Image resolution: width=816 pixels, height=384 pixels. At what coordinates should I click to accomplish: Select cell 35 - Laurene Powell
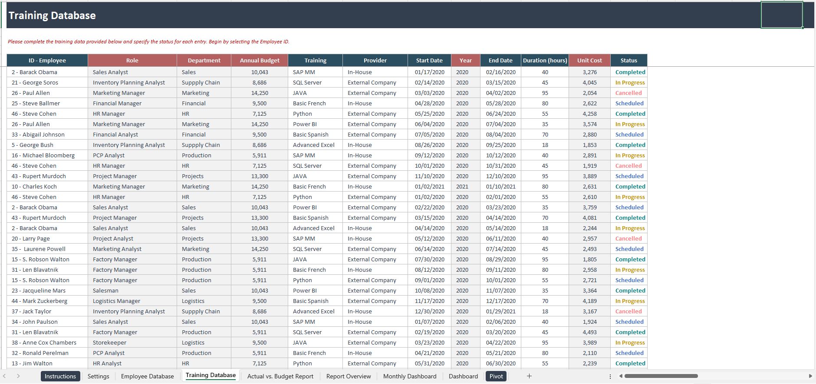click(x=47, y=249)
